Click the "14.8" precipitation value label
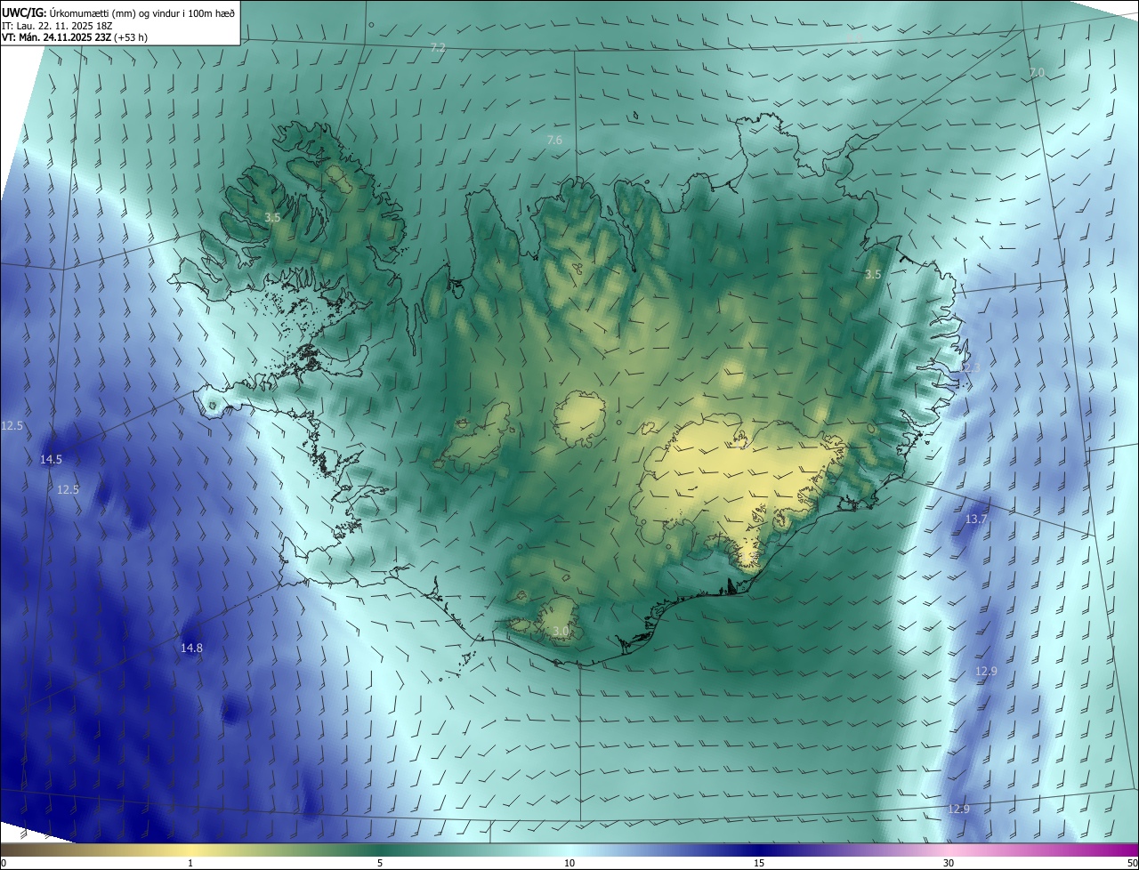This screenshot has width=1139, height=870. coord(191,648)
